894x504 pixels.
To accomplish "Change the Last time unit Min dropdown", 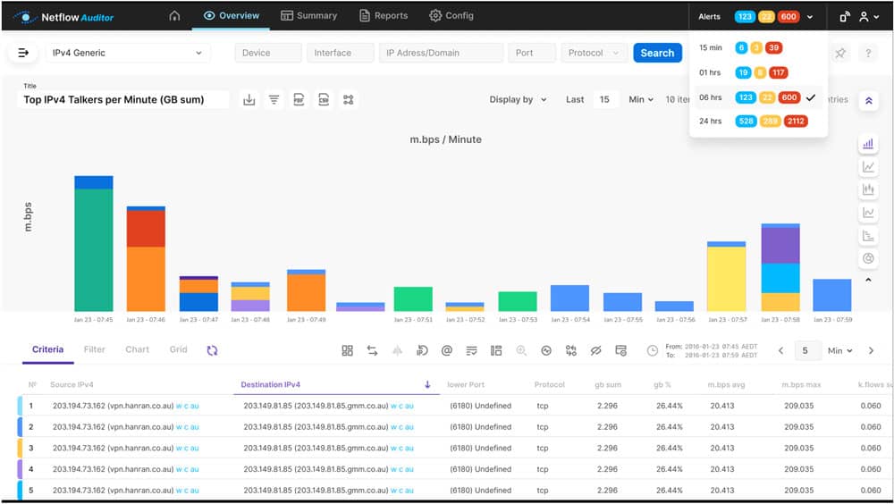I will (641, 100).
